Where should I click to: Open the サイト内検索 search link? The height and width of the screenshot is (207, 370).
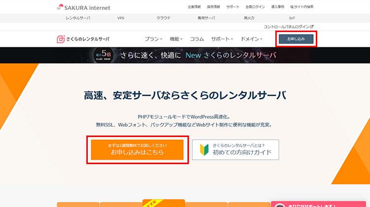302,7
